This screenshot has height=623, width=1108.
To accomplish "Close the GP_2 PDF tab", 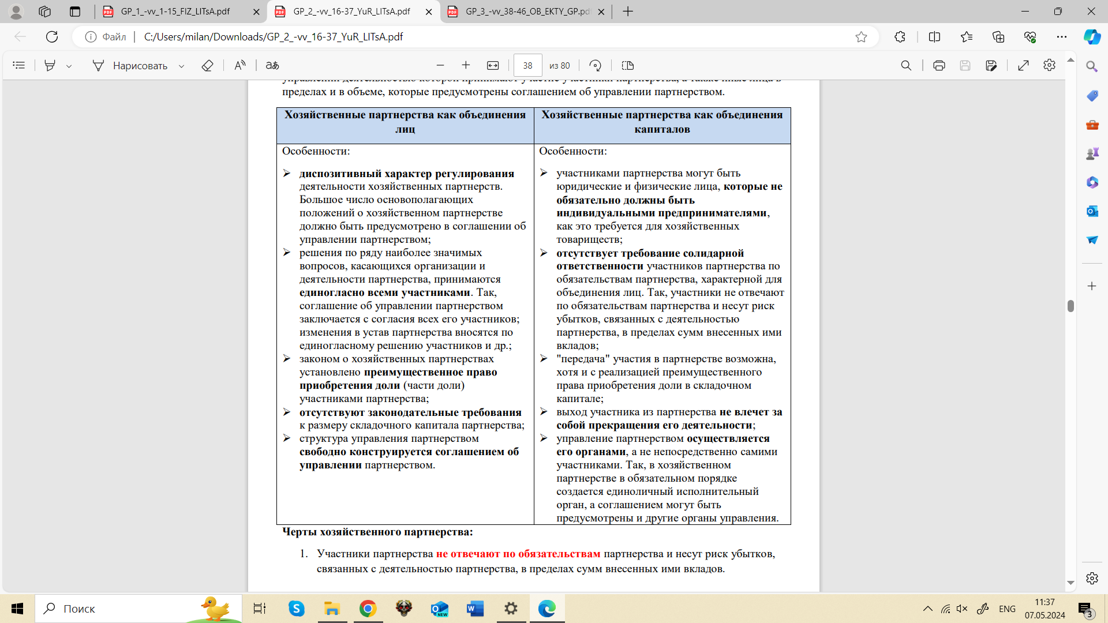I will click(x=428, y=12).
